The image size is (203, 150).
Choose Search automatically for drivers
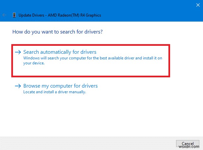pos(60,52)
